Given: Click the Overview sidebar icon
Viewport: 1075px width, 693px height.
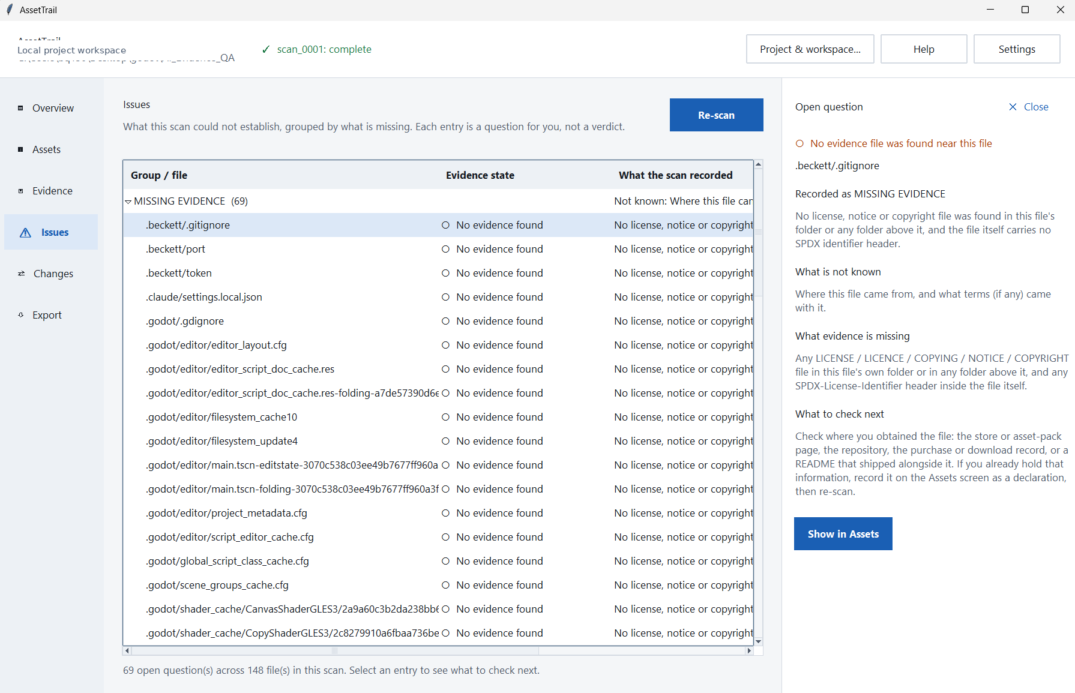Looking at the screenshot, I should pos(20,108).
